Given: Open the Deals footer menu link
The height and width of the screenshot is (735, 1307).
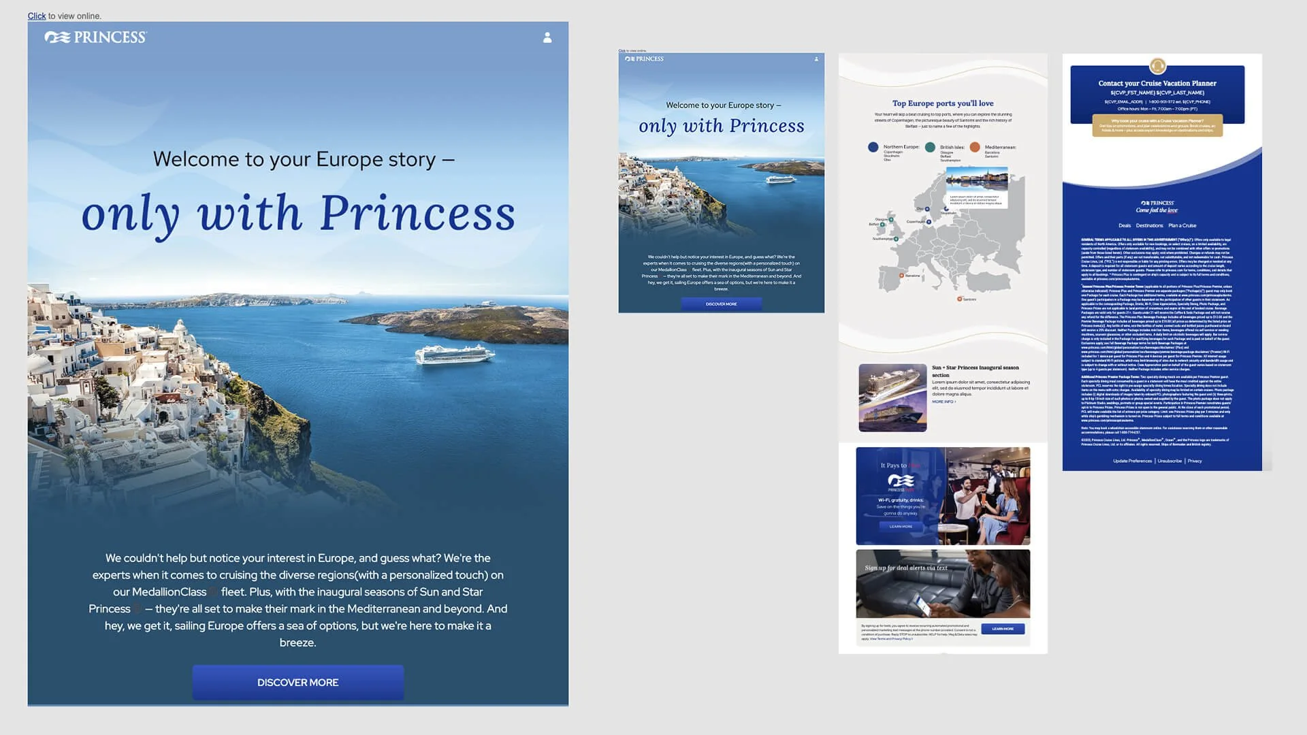Looking at the screenshot, I should 1125,225.
